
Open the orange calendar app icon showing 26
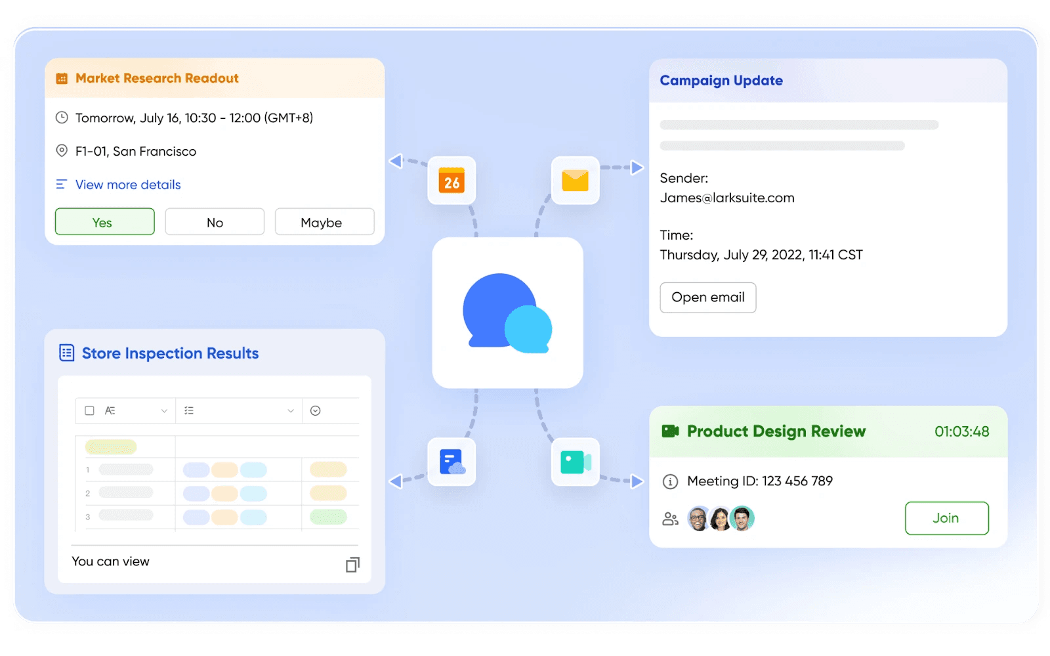pyautogui.click(x=451, y=181)
